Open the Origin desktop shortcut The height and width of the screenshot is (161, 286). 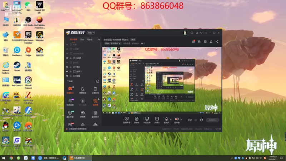28,51
